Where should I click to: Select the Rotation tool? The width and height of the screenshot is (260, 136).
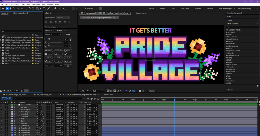(29, 8)
